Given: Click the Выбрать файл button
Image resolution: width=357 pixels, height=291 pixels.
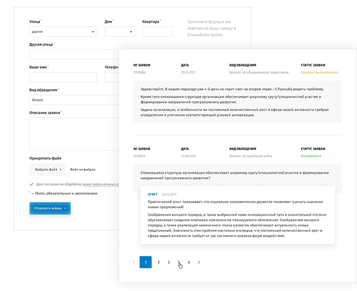Looking at the screenshot, I should [45, 169].
